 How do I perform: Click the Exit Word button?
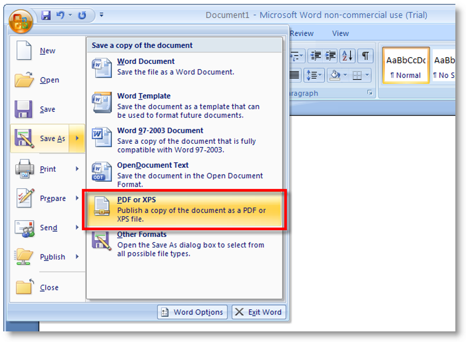pyautogui.click(x=259, y=312)
